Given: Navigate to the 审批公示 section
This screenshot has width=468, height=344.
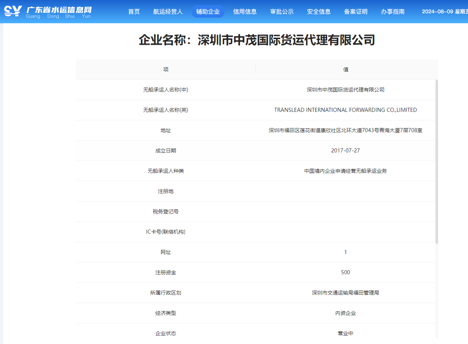Looking at the screenshot, I should 282,12.
